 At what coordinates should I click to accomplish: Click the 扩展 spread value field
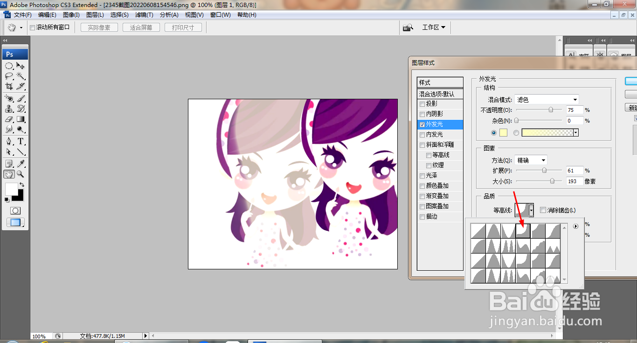pos(575,171)
